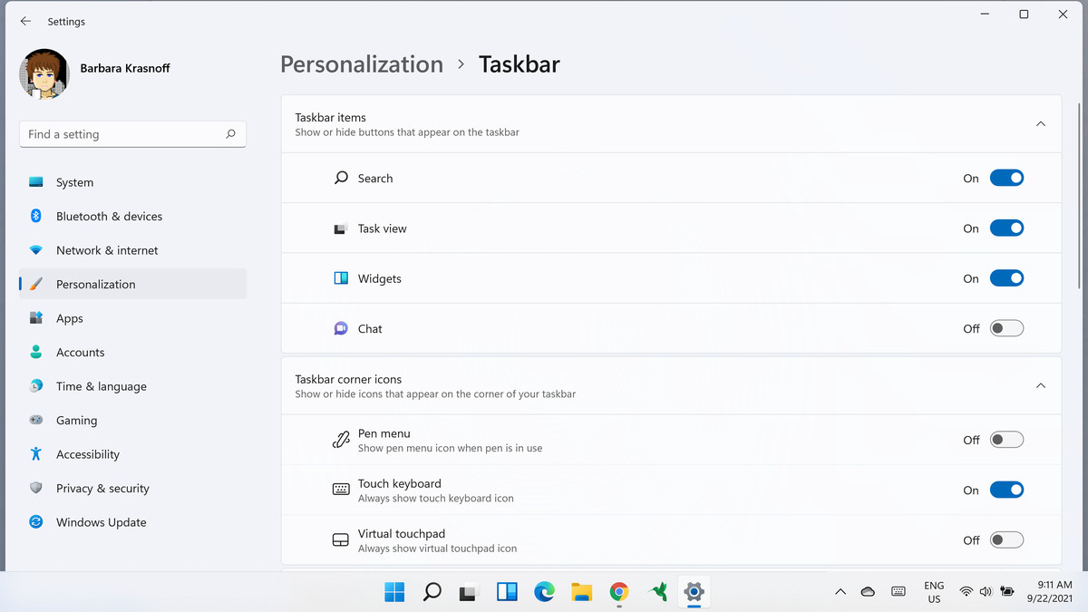The width and height of the screenshot is (1088, 612).
Task: Click the Privacy & security shield icon
Action: (x=36, y=488)
